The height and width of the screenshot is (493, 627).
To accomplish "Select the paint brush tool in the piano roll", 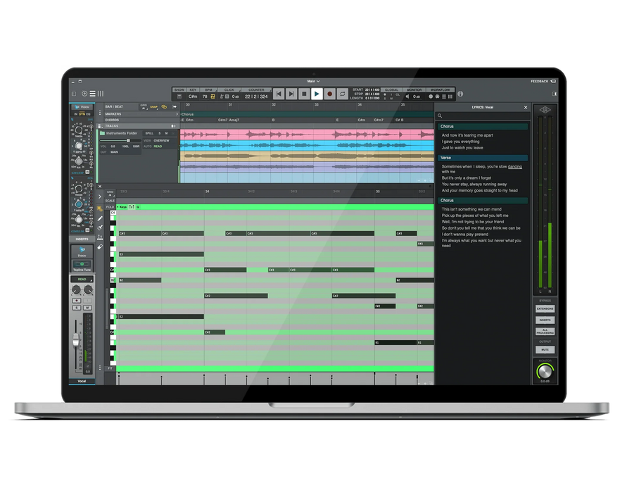I will point(100,227).
